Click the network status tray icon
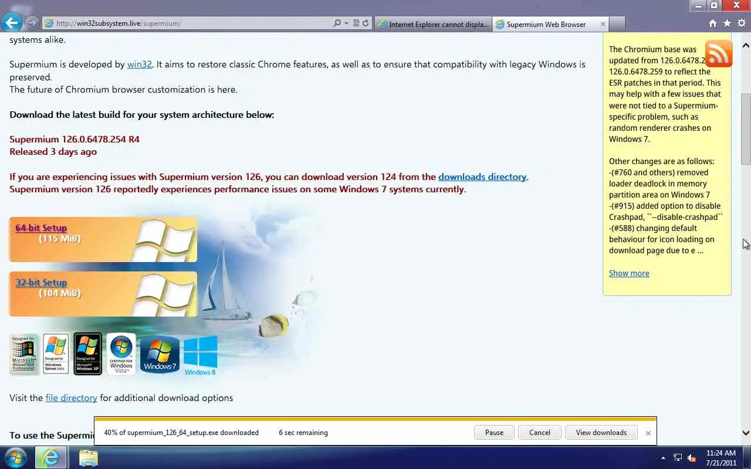The image size is (751, 469). pos(678,458)
